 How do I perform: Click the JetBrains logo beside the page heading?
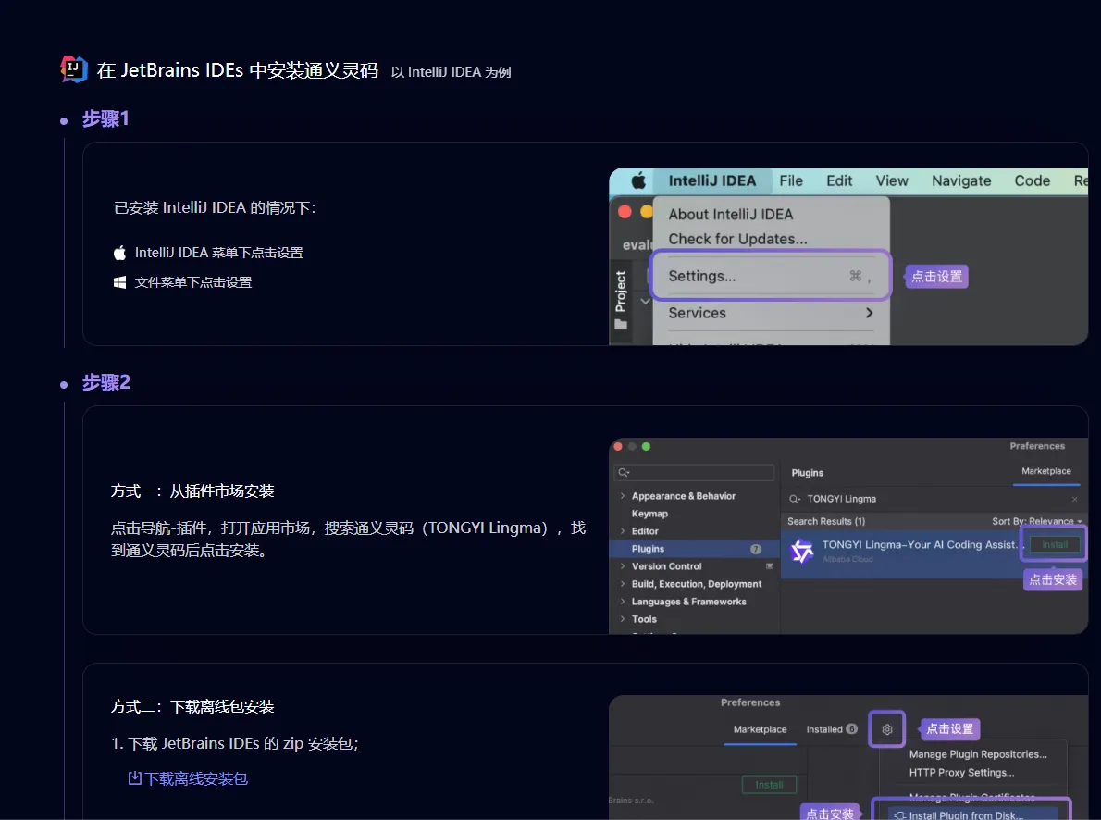pyautogui.click(x=74, y=68)
